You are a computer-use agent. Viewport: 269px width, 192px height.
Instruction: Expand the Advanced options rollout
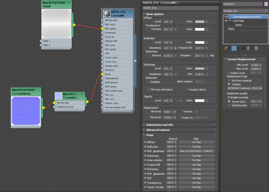coord(157,130)
